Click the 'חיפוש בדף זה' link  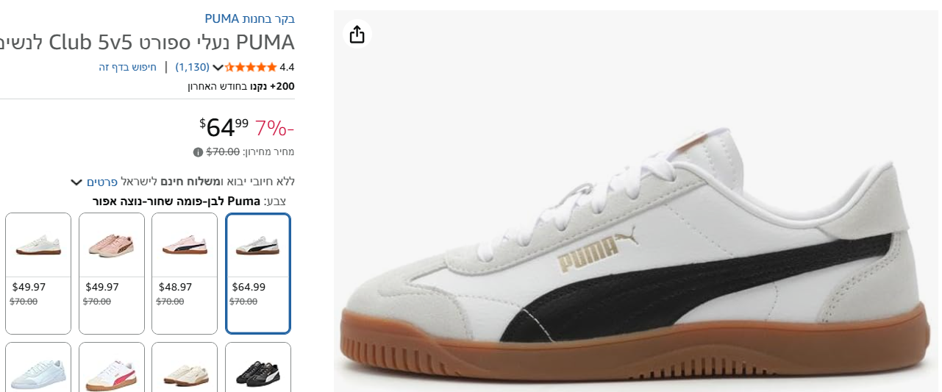pos(128,67)
